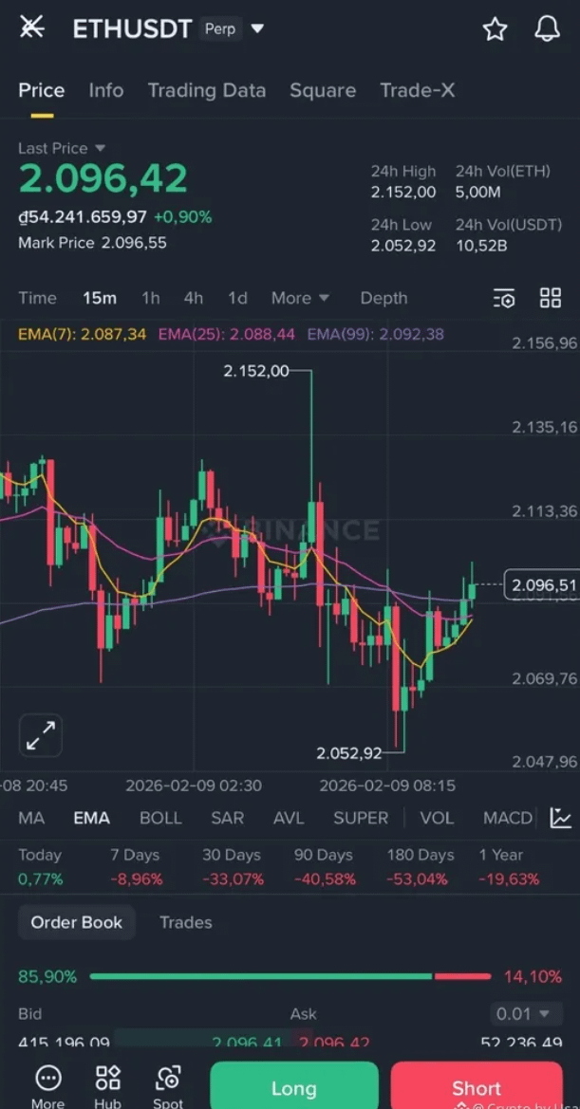This screenshot has height=1109, width=580.
Task: Open the four-squares grid layout icon
Action: click(x=551, y=298)
